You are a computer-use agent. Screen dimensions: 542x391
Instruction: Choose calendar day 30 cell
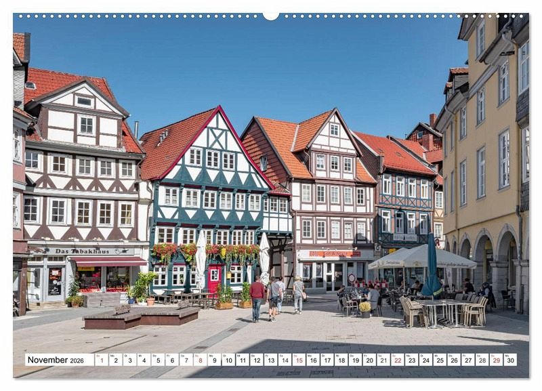coord(511,360)
